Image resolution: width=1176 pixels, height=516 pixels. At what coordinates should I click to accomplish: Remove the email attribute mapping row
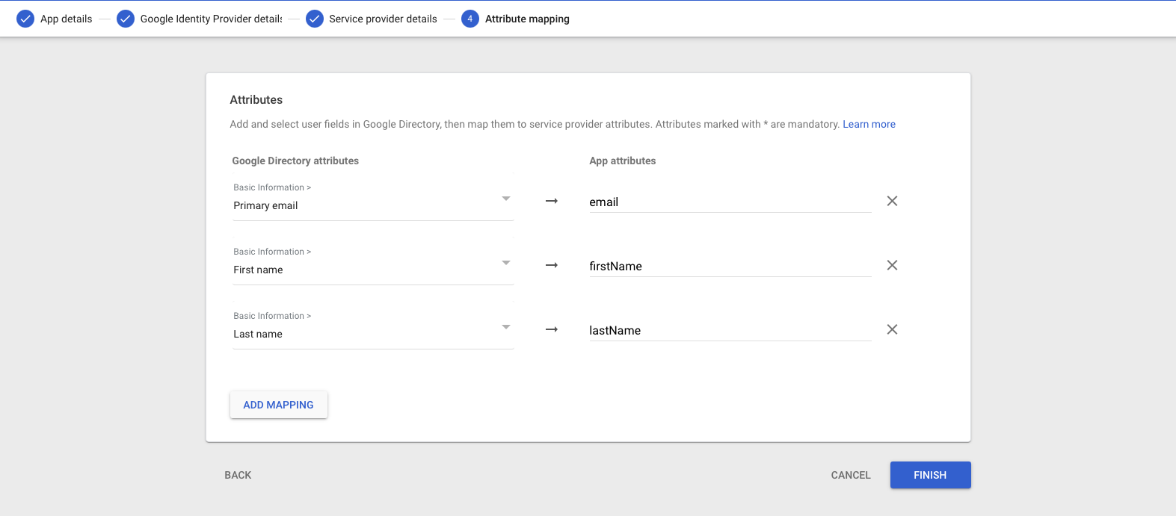coord(892,201)
